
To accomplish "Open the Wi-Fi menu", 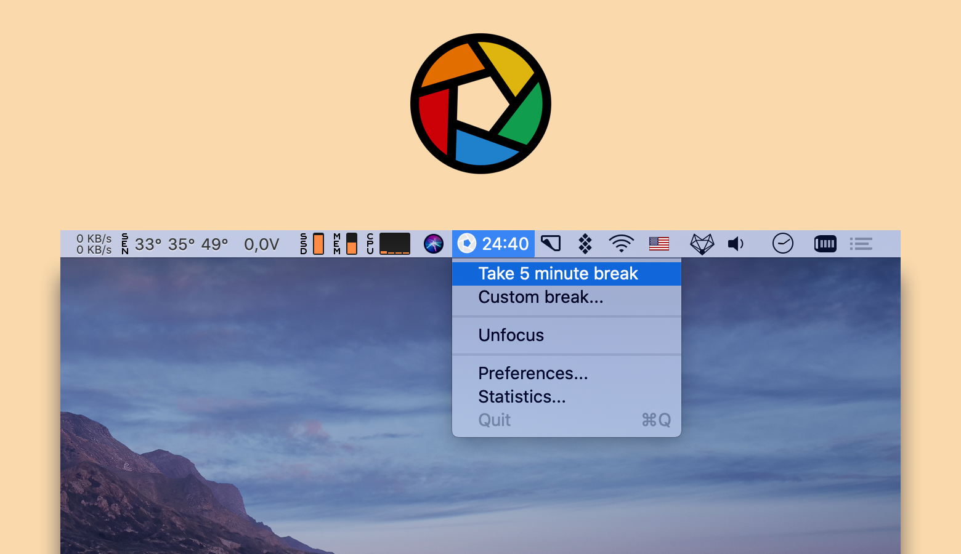I will pyautogui.click(x=621, y=244).
